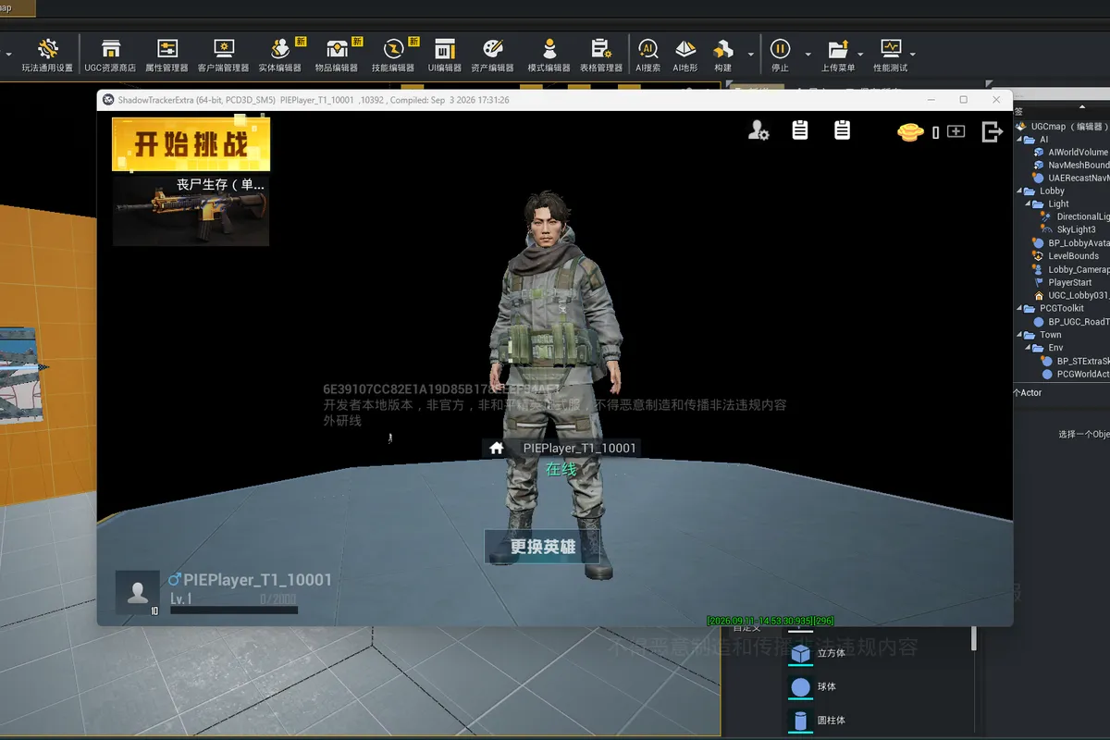Open dropdown arrow next to 性能测试
Screen dimensions: 1110x740
click(913, 54)
